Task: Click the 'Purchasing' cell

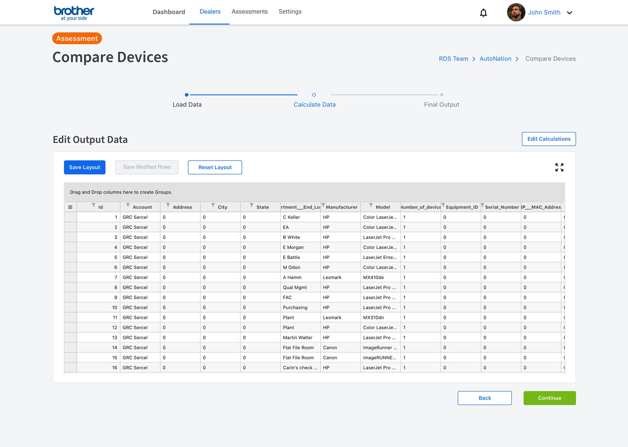Action: 300,308
